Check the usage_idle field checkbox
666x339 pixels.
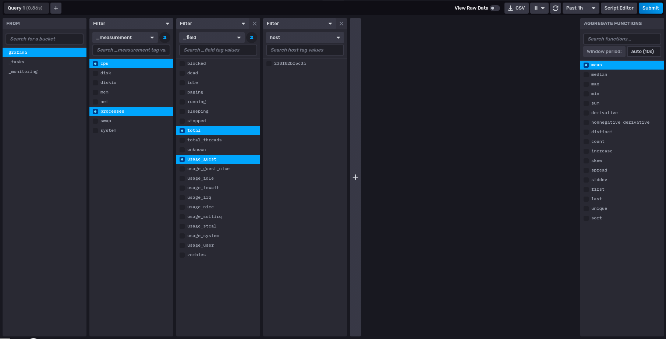coord(182,179)
